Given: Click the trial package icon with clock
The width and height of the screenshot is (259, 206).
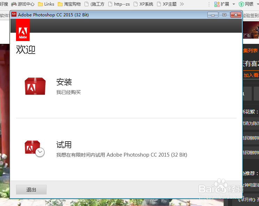Looking at the screenshot, I should [x=35, y=149].
